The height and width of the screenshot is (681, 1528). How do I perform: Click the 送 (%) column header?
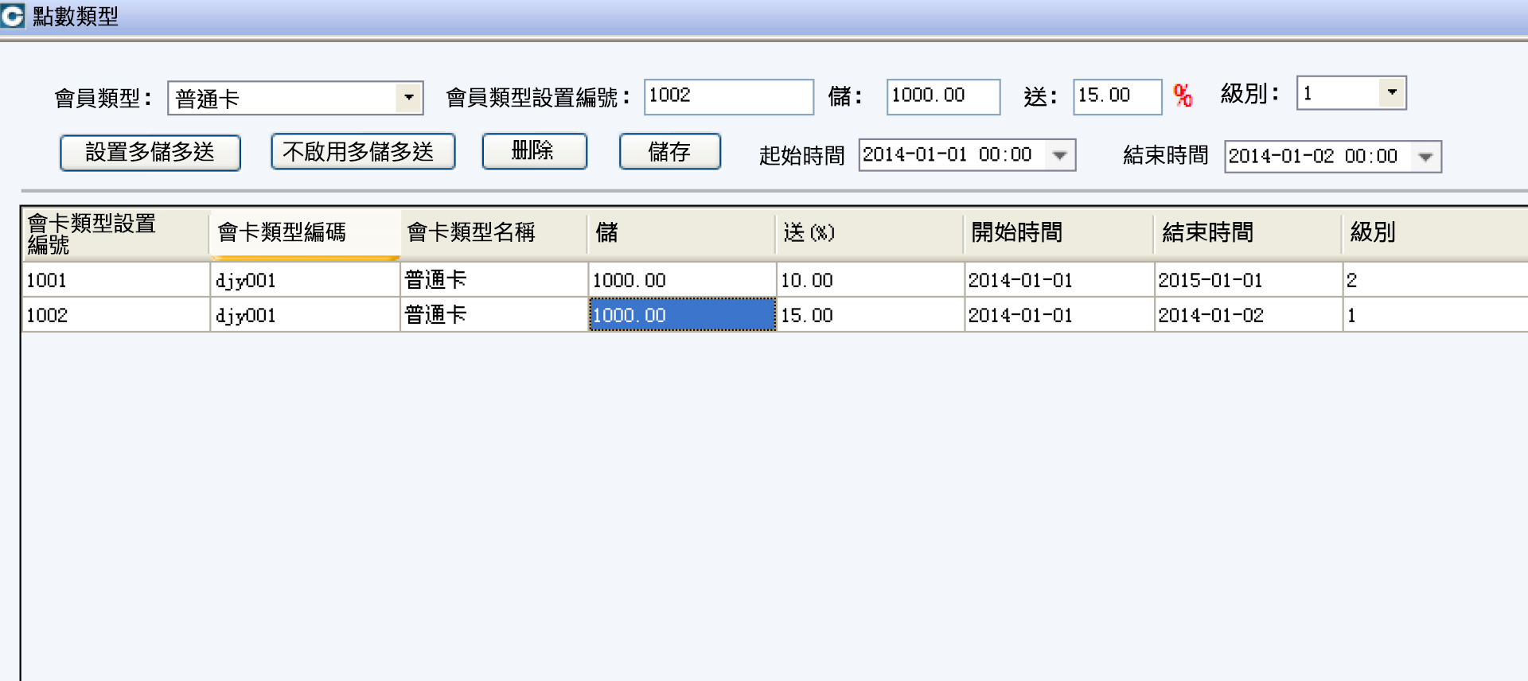coord(870,233)
